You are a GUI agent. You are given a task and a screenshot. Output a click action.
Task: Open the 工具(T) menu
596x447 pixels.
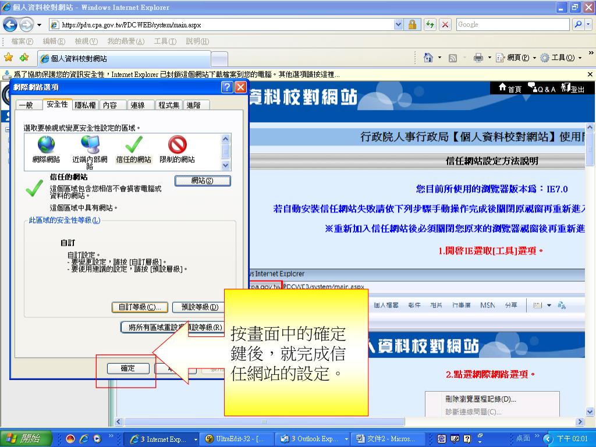point(165,41)
